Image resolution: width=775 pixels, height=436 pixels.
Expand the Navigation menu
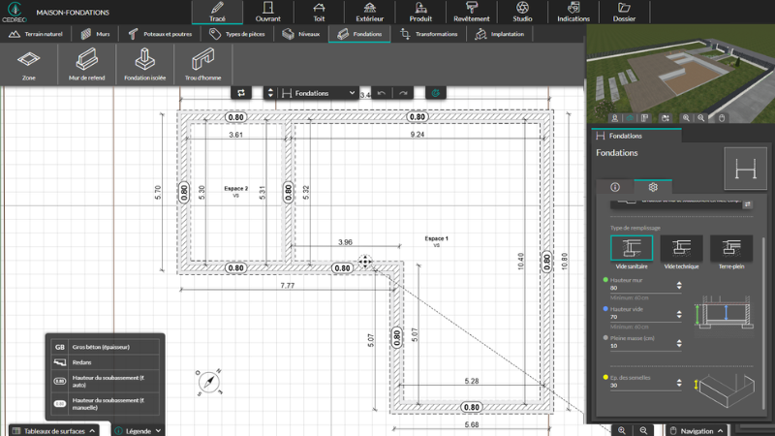(697, 430)
